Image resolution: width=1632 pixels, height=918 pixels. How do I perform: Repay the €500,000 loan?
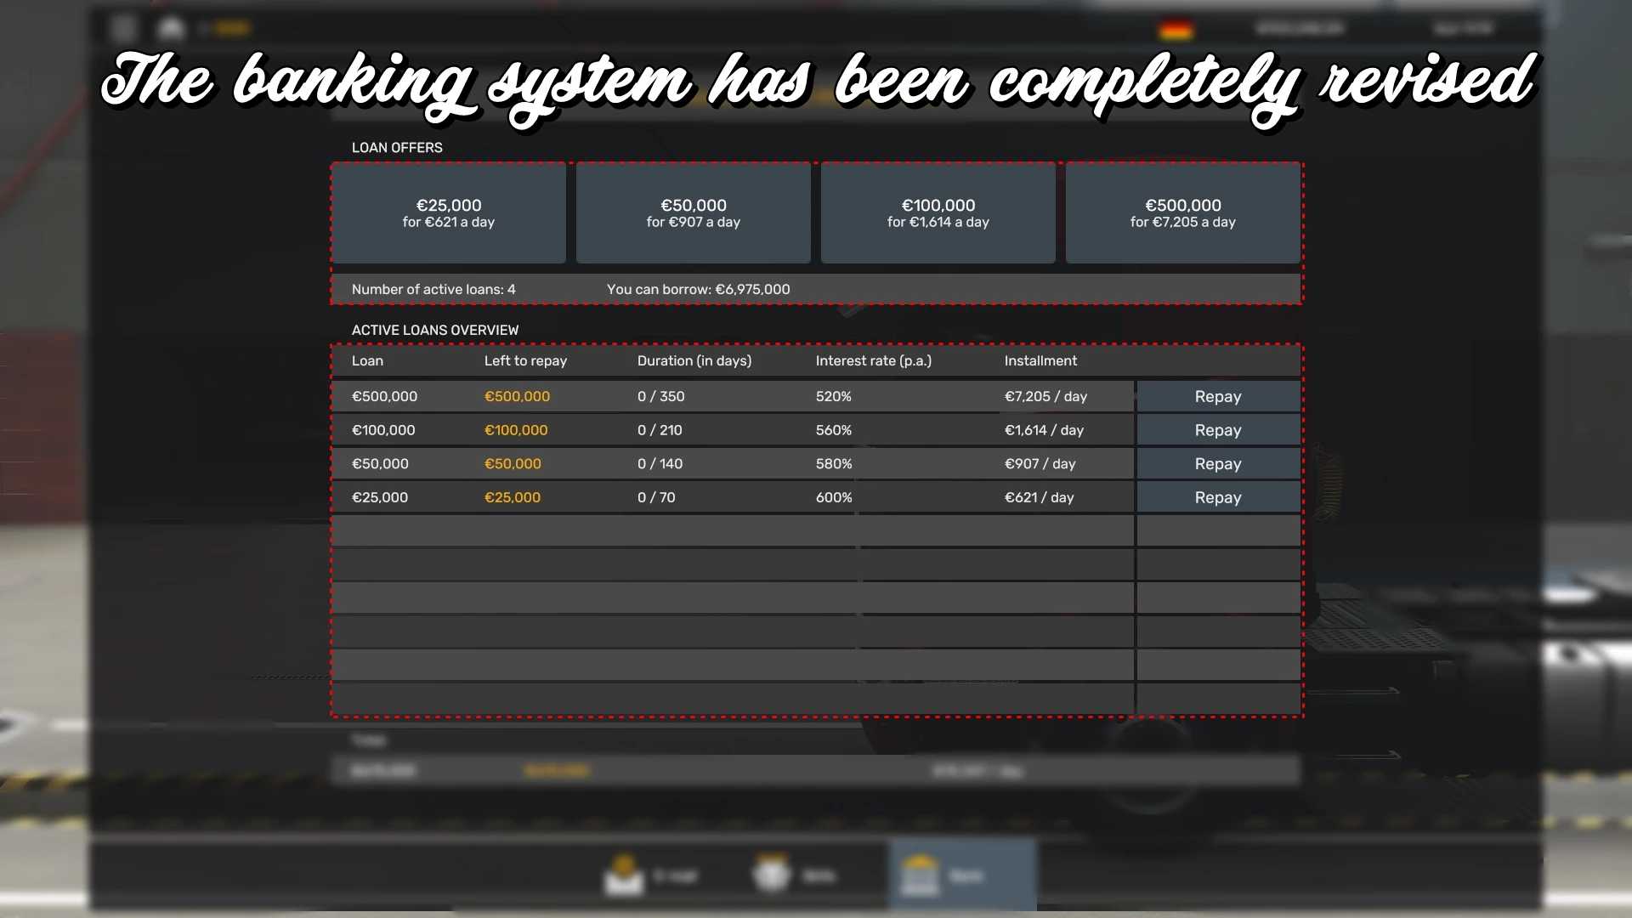click(x=1217, y=396)
